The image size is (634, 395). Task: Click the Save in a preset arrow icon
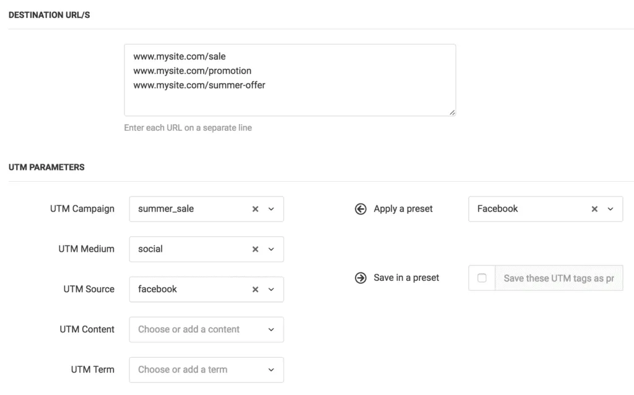coord(360,278)
